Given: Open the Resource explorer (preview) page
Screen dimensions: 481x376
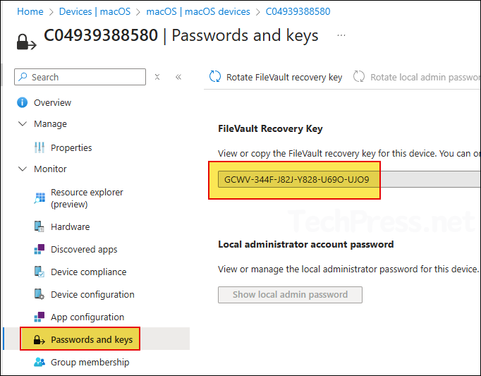Looking at the screenshot, I should click(87, 198).
